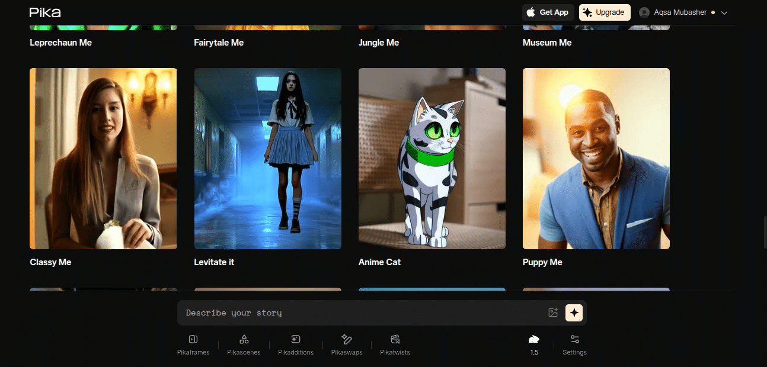Click the image upload icon in prompt box
Viewport: 767px width, 367px height.
pos(553,313)
